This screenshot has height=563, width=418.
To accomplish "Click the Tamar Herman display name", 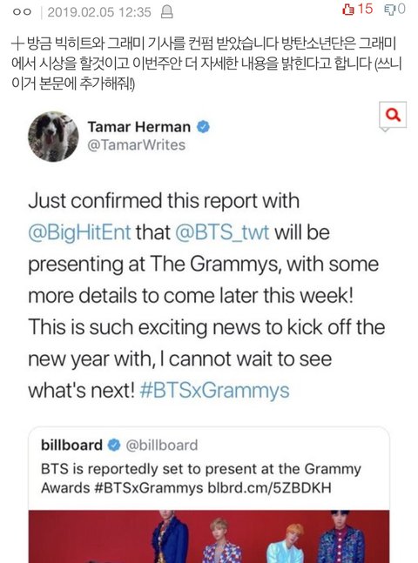I will coord(138,127).
